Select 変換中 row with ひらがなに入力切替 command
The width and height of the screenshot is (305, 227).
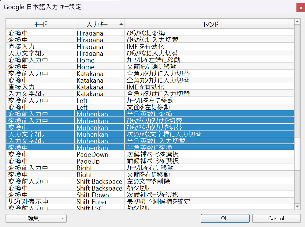tap(150, 39)
